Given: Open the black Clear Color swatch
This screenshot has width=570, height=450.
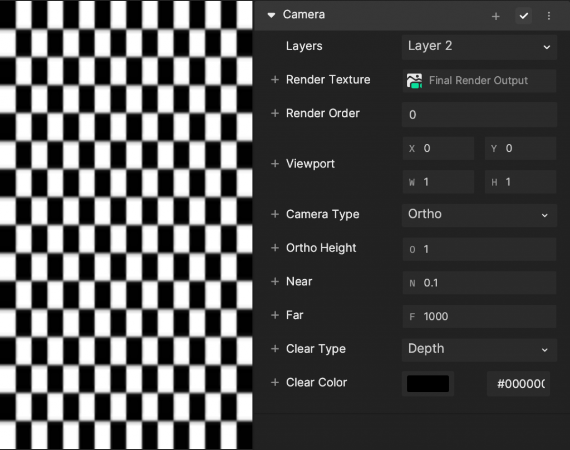Looking at the screenshot, I should (428, 384).
